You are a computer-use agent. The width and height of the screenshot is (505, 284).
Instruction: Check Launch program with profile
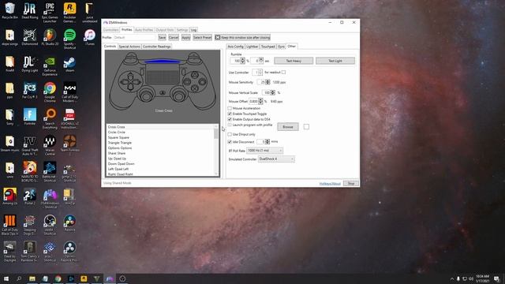(x=230, y=125)
